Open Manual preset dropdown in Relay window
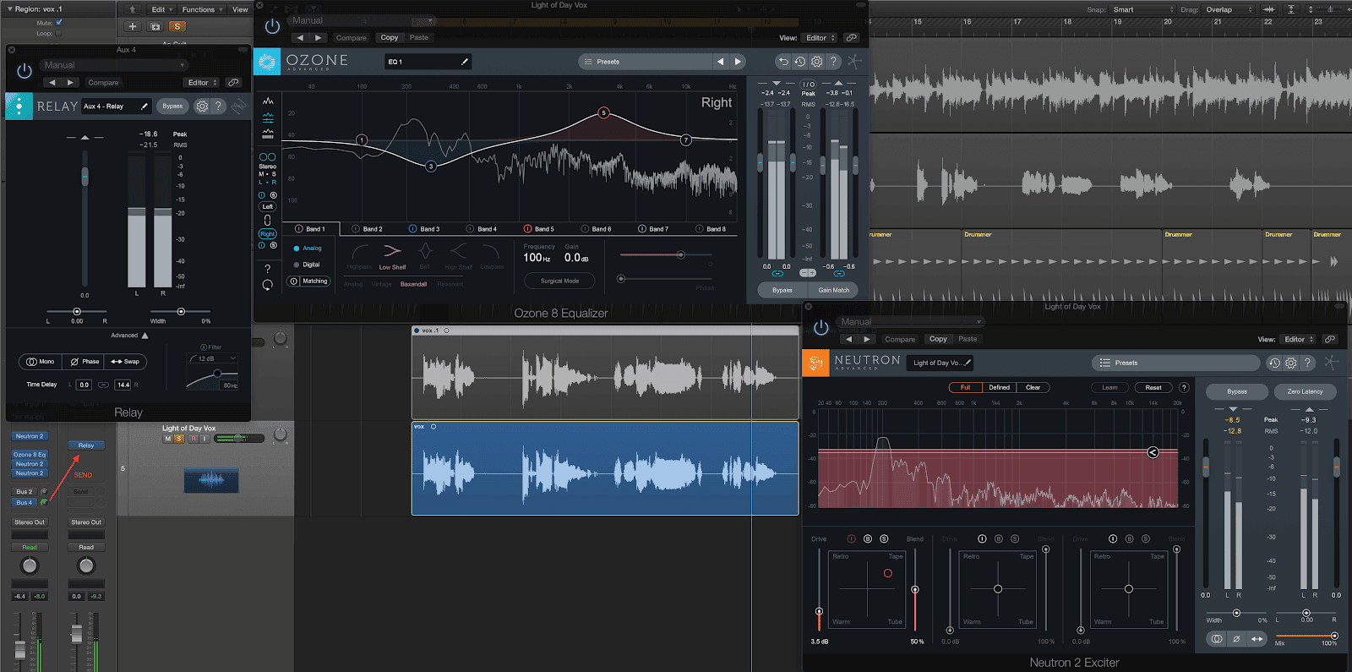This screenshot has height=672, width=1352. pyautogui.click(x=112, y=65)
